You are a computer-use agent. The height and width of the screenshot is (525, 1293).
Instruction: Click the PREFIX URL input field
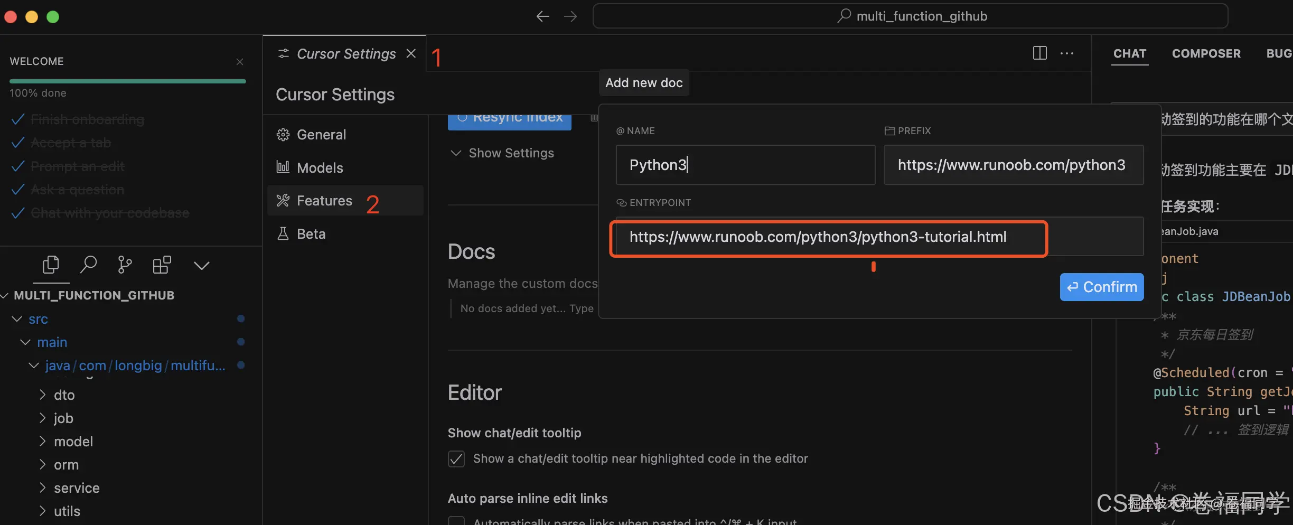click(1013, 165)
